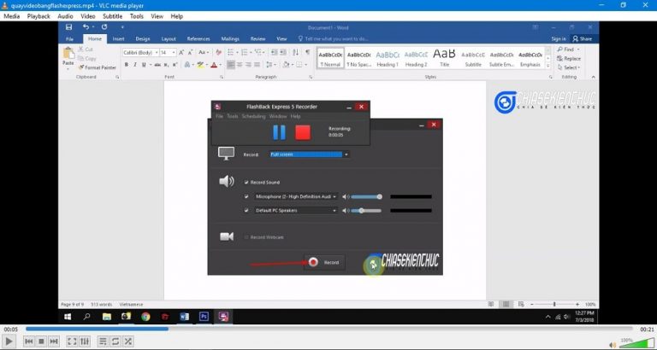This screenshot has height=350, width=657.
Task: Switch to Word's Insert tab
Action: 119,39
